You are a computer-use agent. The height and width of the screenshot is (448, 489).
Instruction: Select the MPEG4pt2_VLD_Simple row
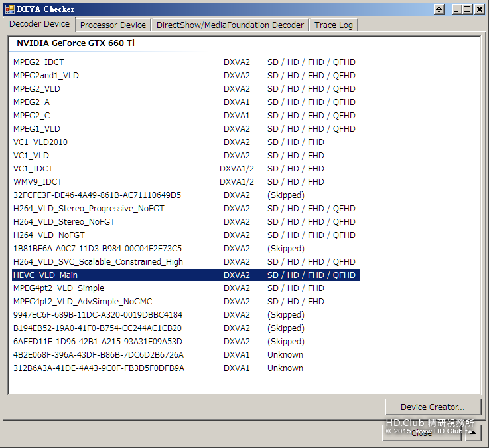pyautogui.click(x=186, y=288)
